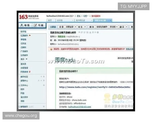Viewport: 152px width, 122px height.
Task: Click the recipient address in 收件人 line
Action: pyautogui.click(x=68, y=44)
